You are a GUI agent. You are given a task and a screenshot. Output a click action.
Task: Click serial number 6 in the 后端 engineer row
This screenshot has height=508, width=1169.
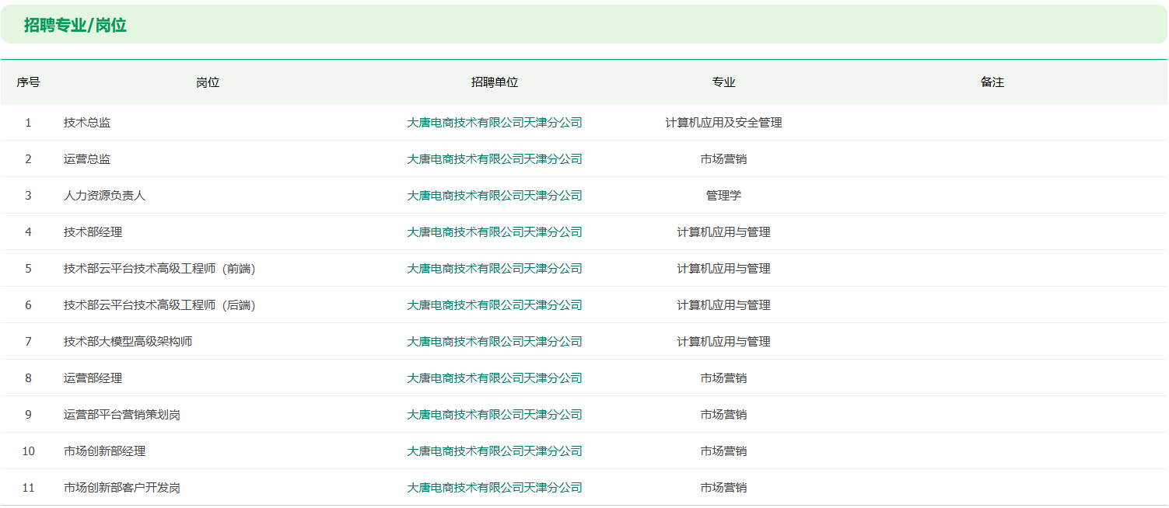(x=29, y=305)
